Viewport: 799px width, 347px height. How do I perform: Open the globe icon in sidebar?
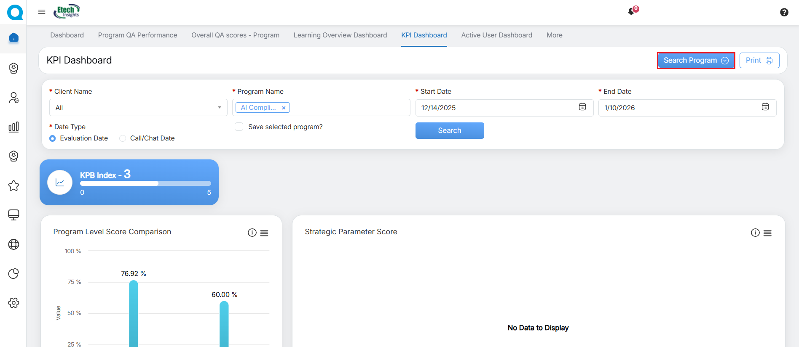pyautogui.click(x=13, y=244)
